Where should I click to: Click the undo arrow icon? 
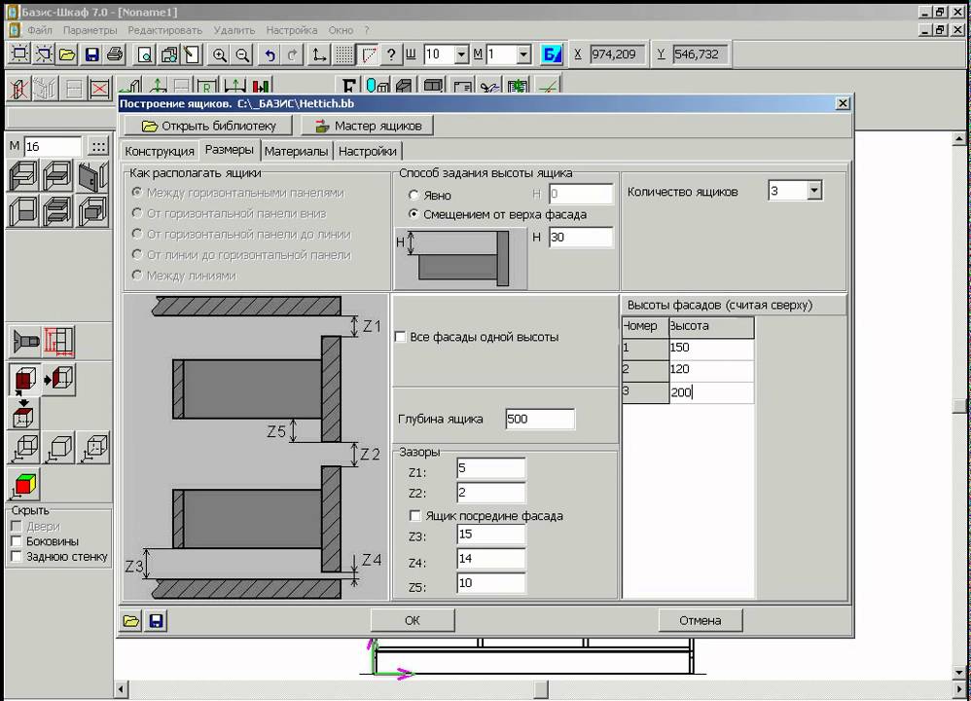(x=270, y=55)
